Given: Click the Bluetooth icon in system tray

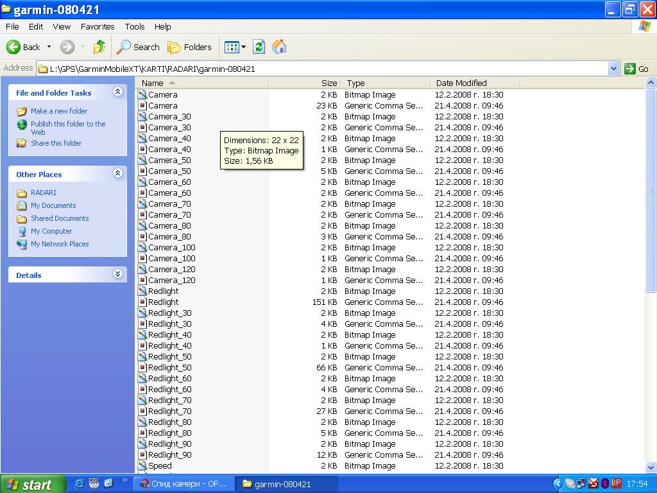Looking at the screenshot, I should (604, 483).
